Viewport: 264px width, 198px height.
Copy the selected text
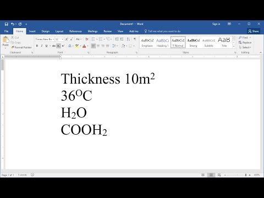[x=16, y=42]
